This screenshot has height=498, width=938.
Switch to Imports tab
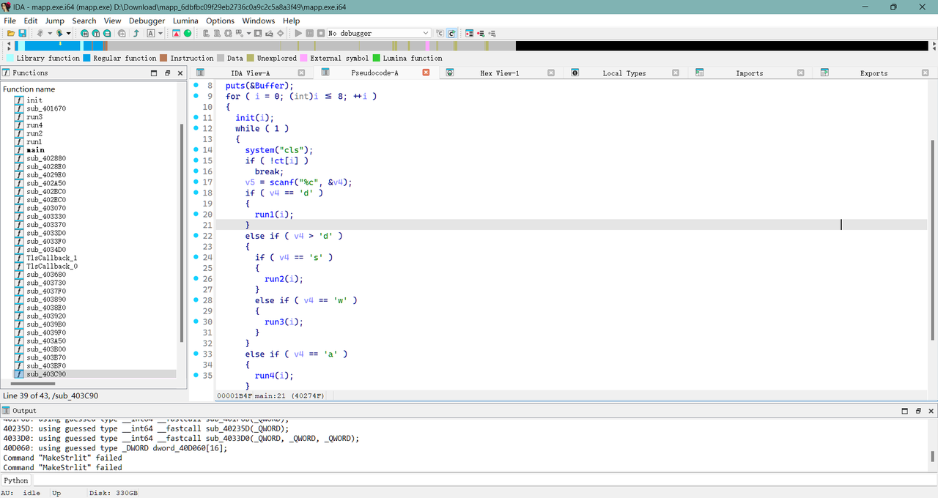[x=749, y=73]
